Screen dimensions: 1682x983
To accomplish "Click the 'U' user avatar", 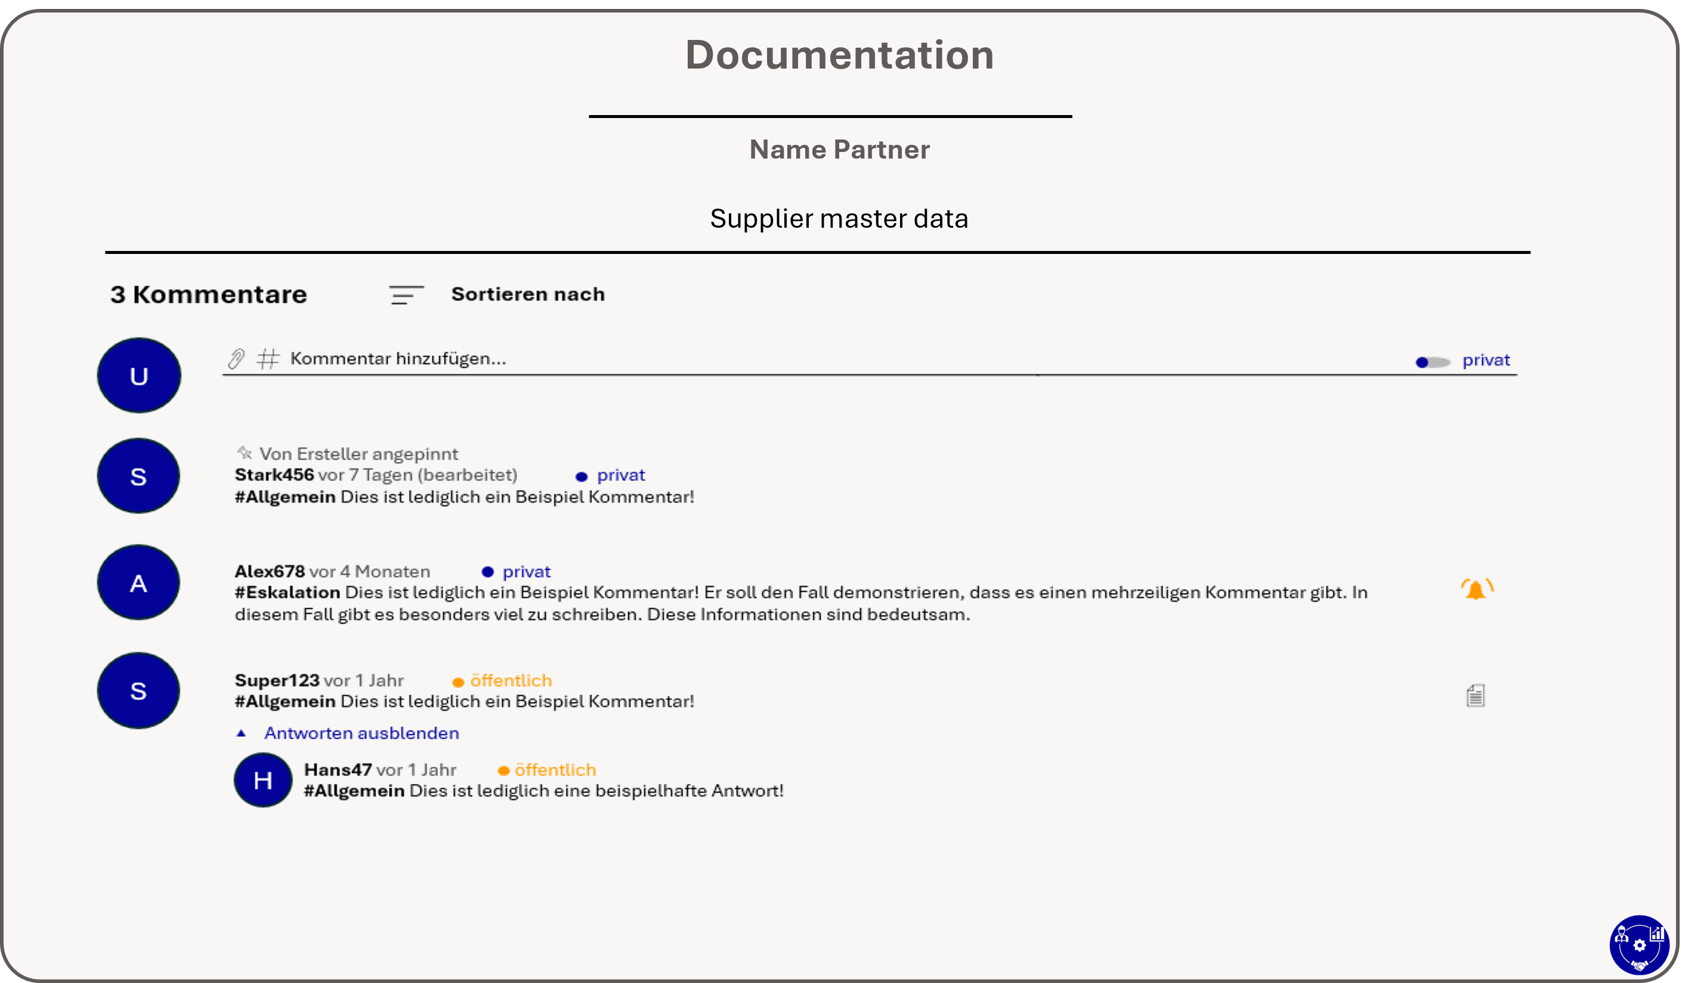I will [139, 376].
